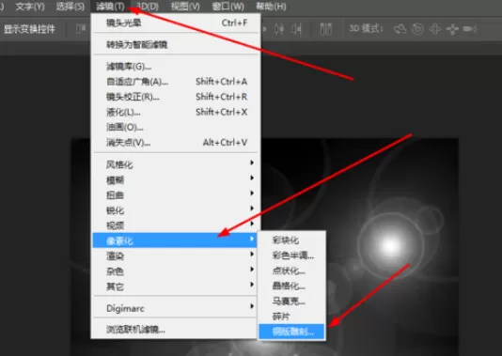Open 消失点(V)... vanishing point
502x356 pixels.
176,143
